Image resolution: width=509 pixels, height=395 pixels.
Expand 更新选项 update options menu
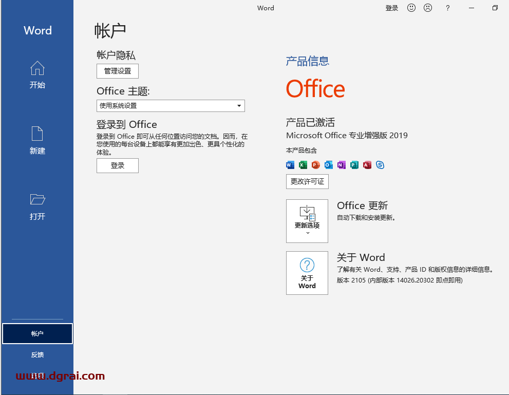[x=307, y=221]
